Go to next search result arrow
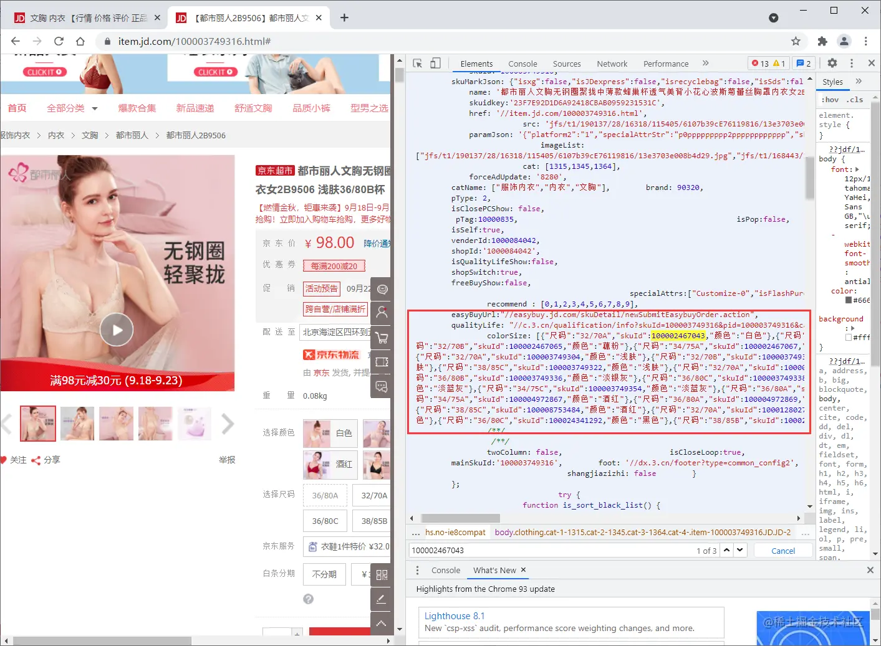The image size is (881, 646). [x=740, y=550]
